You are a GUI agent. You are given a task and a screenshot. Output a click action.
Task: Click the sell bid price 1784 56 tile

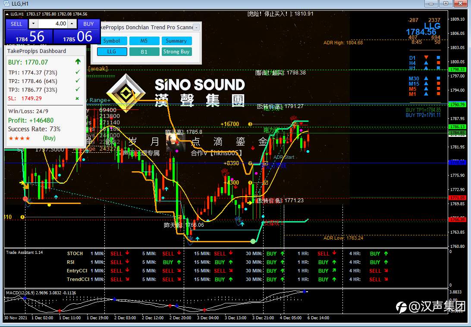[29, 37]
